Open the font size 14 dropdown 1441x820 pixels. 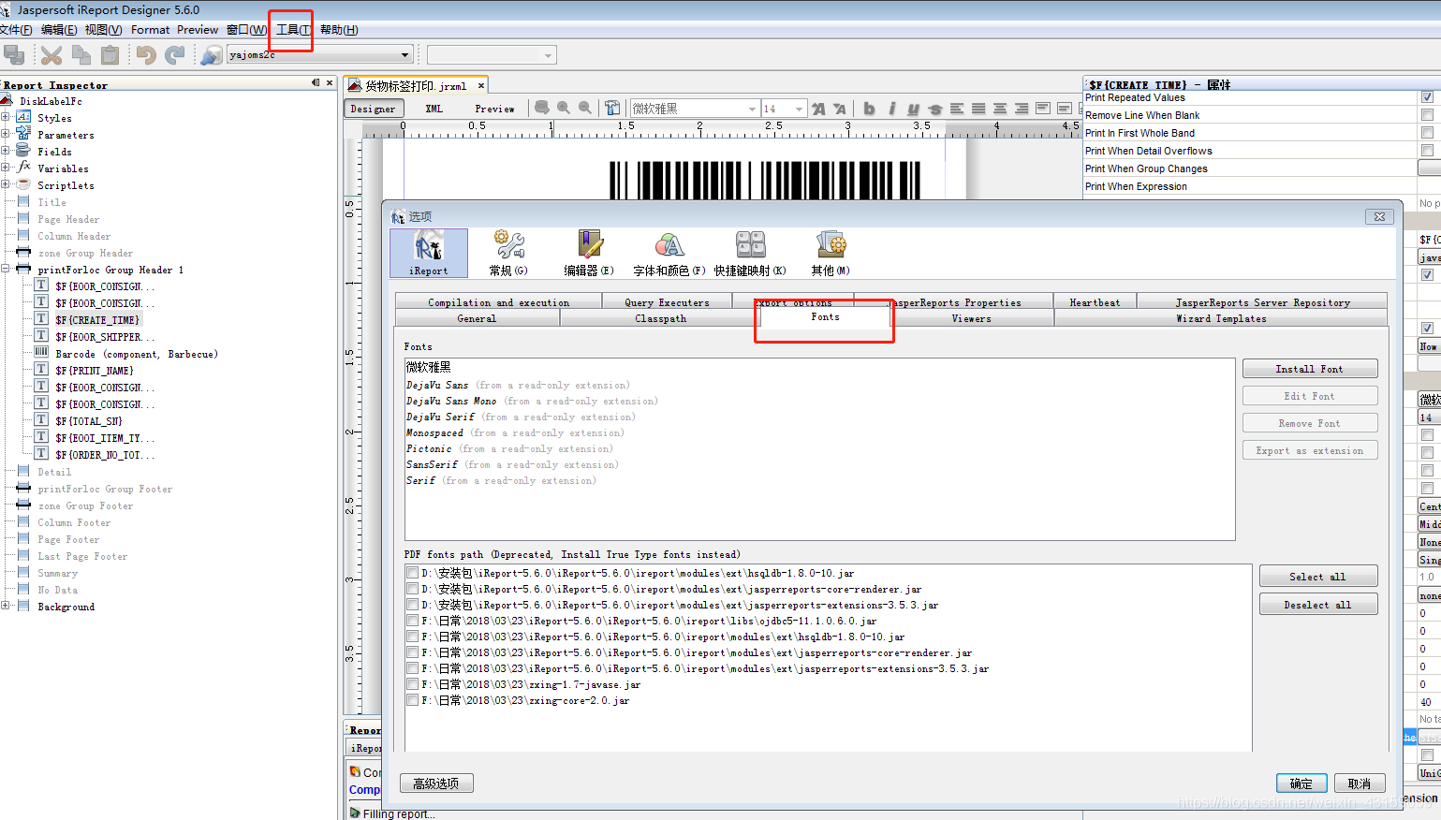click(x=799, y=109)
